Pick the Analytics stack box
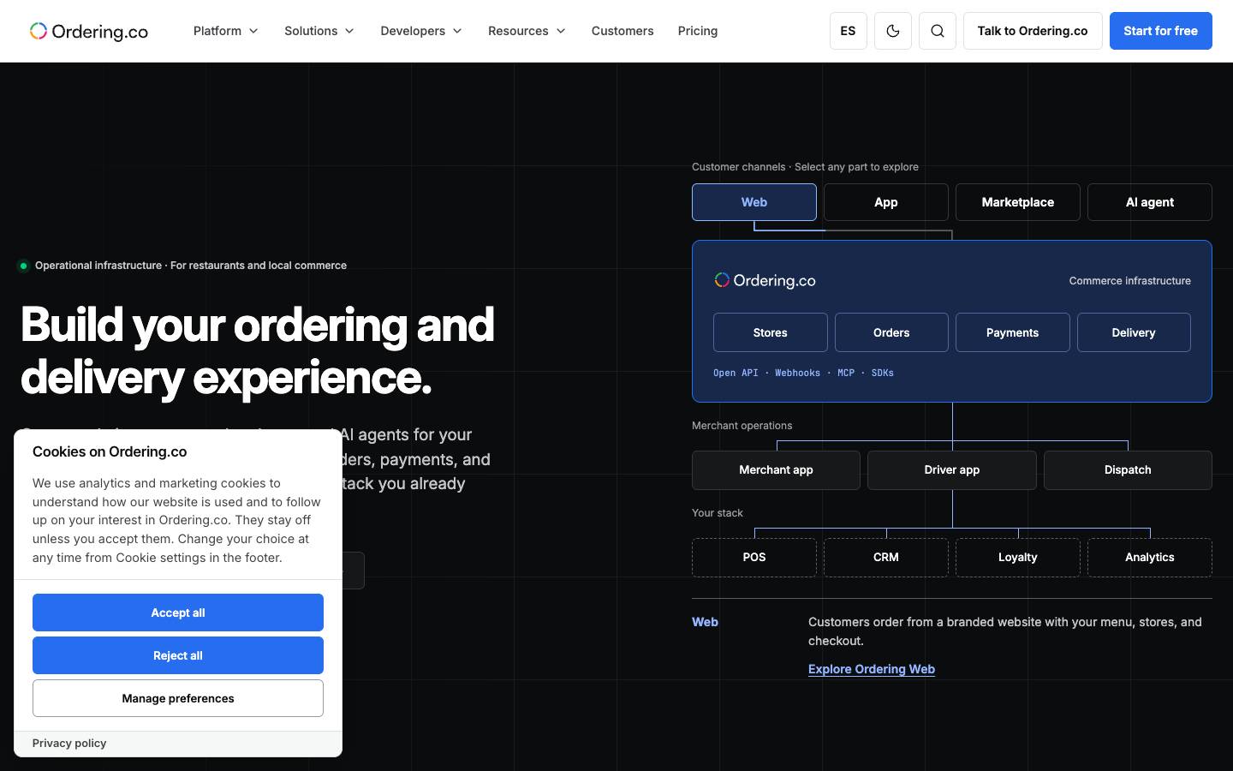 [1150, 558]
